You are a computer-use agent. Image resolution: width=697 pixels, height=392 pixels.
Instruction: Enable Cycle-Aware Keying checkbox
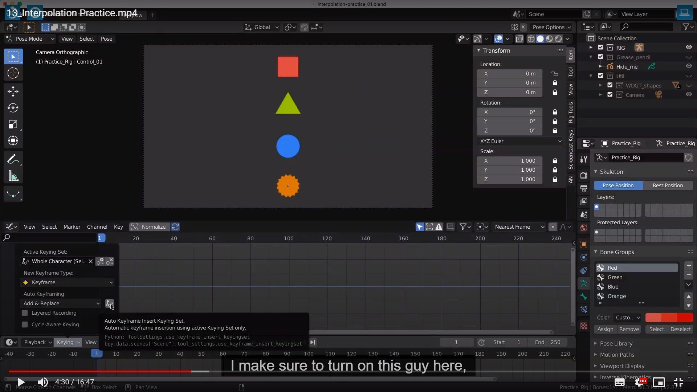tap(25, 324)
